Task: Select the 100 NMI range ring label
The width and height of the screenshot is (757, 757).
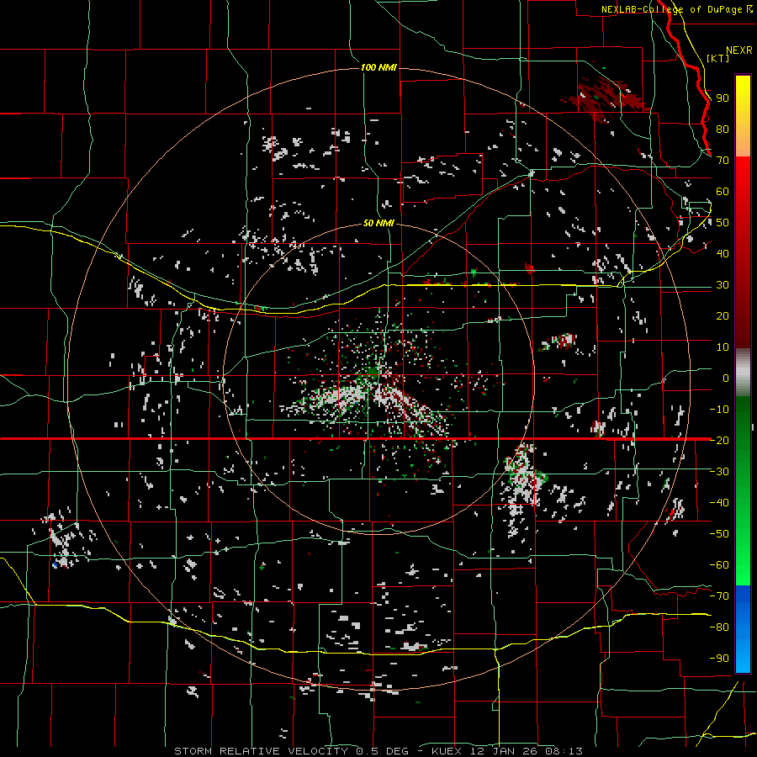Action: coord(378,67)
